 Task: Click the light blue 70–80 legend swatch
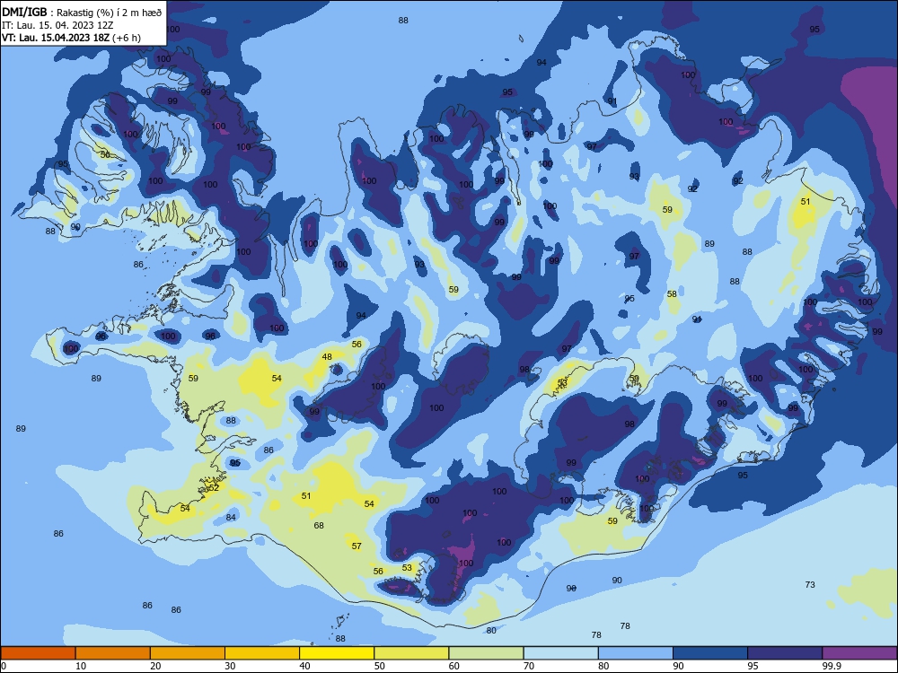pyautogui.click(x=561, y=653)
